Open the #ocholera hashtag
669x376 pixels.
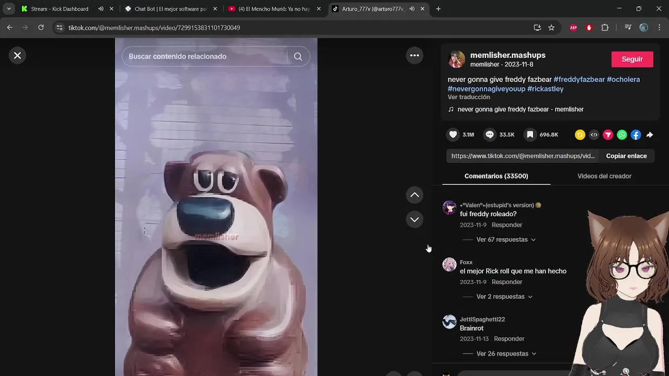click(623, 79)
